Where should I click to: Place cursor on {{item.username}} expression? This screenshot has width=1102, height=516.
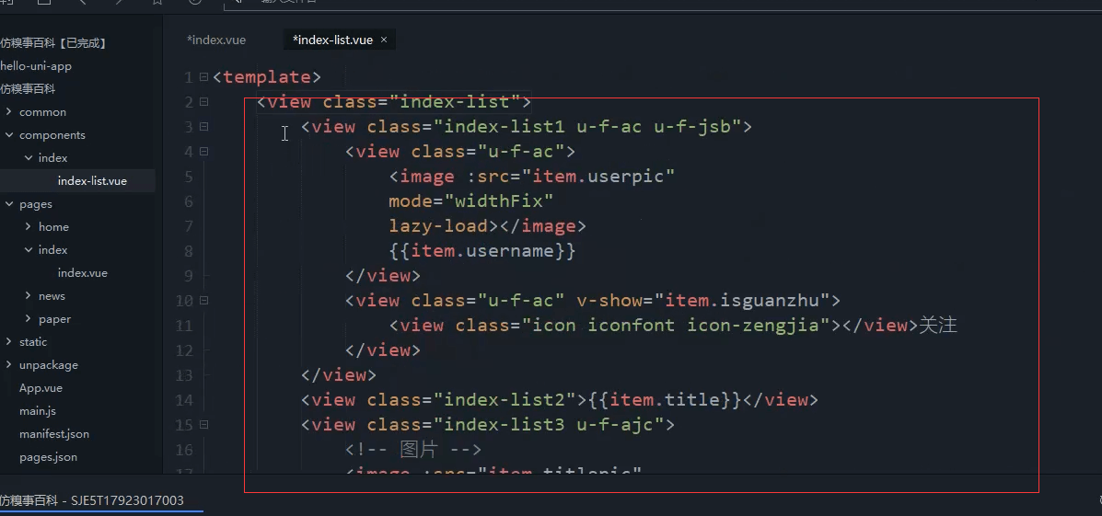(482, 250)
